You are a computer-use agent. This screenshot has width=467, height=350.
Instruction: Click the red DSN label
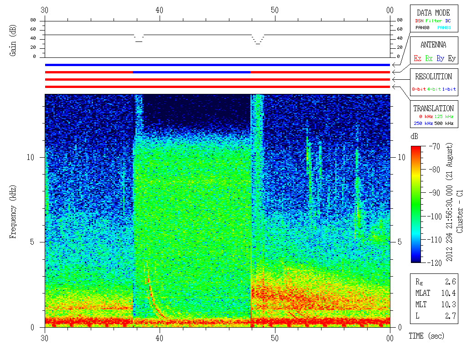click(419, 21)
